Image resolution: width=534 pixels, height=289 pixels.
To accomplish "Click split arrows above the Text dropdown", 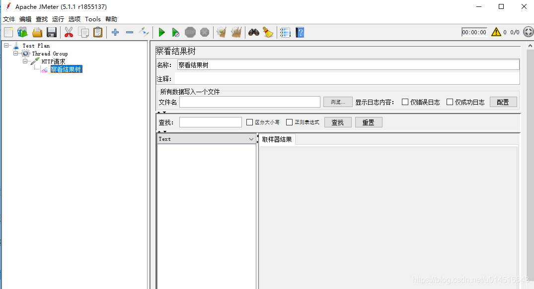I will pyautogui.click(x=162, y=131).
